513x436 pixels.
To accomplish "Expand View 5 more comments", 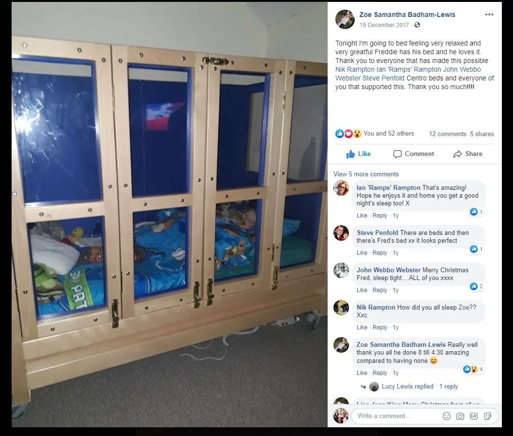I will tap(366, 174).
